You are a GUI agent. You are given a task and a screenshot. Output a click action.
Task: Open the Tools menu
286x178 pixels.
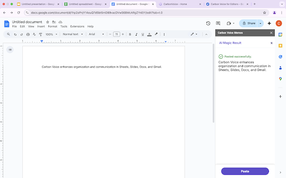[x=63, y=27]
